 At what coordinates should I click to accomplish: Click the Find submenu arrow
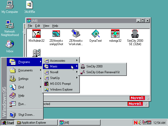click(x=41, y=87)
